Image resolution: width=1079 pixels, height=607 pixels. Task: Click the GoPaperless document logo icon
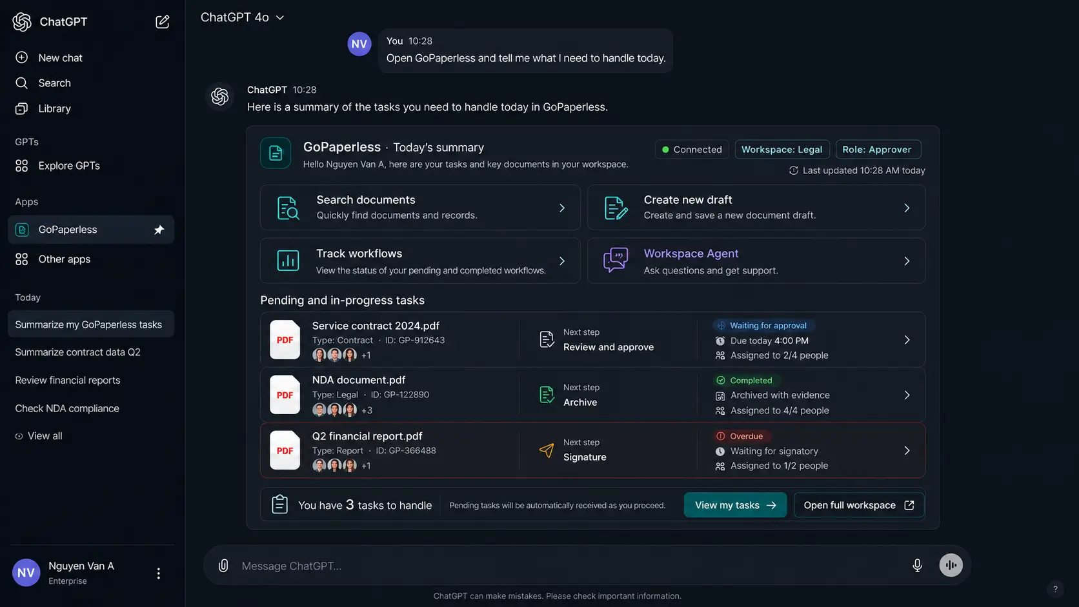[276, 153]
